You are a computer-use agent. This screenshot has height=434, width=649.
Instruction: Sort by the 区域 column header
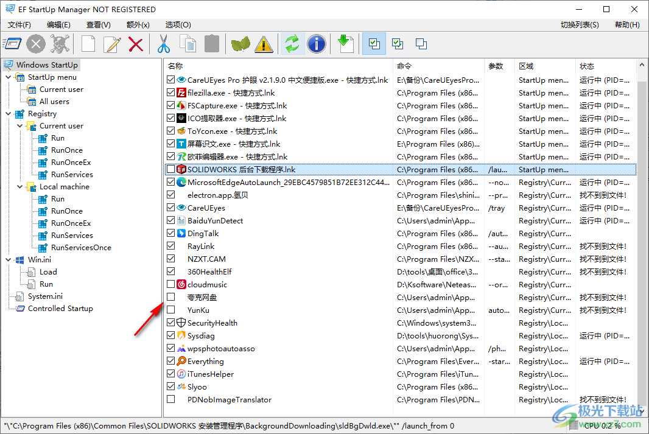pyautogui.click(x=545, y=66)
